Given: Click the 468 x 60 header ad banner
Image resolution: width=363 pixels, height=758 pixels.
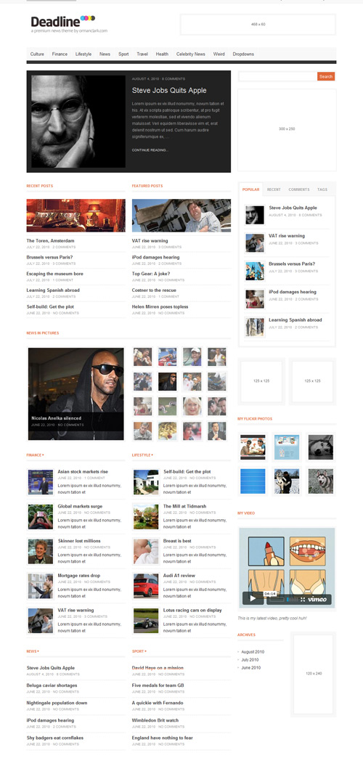Looking at the screenshot, I should click(x=258, y=24).
